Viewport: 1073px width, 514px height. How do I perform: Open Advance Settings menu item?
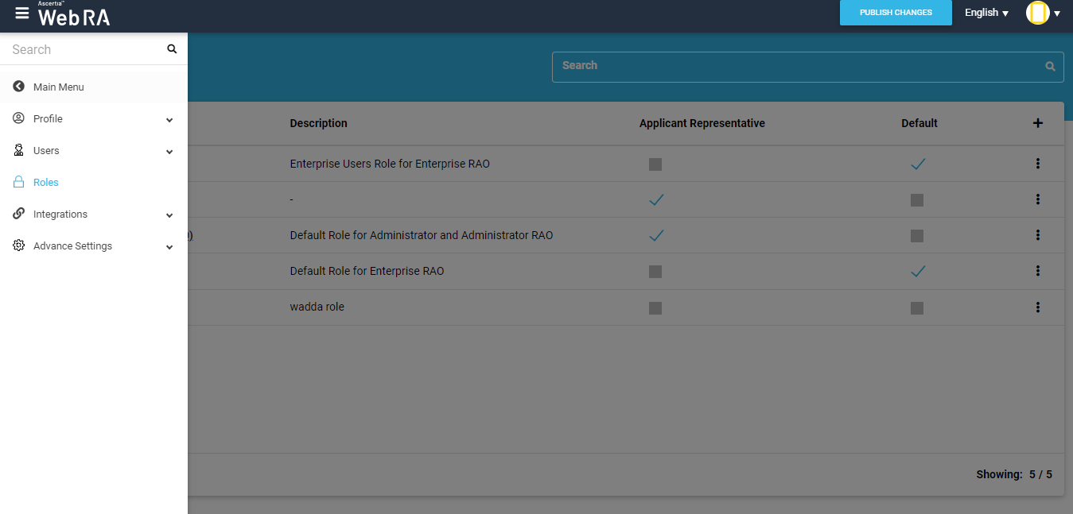[x=72, y=246]
